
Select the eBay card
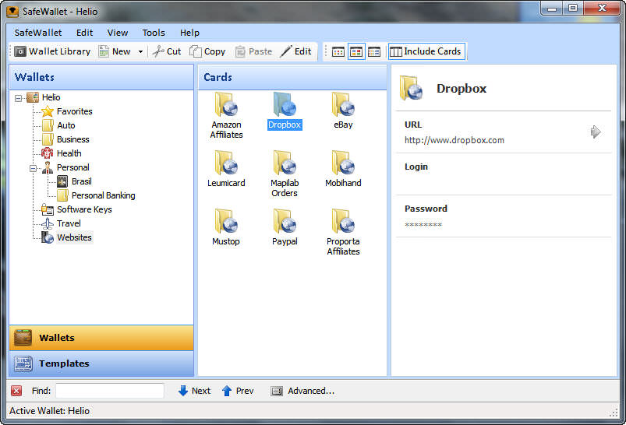pyautogui.click(x=343, y=111)
